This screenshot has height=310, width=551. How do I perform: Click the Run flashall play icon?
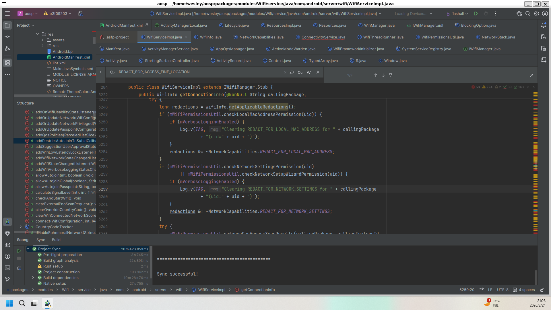click(476, 13)
